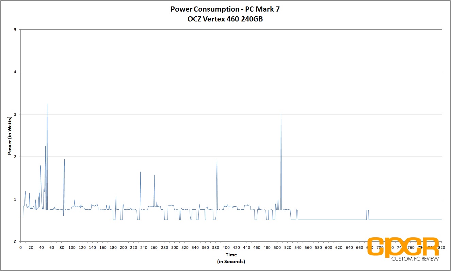Click the '200' tick label on the time axis
The width and height of the screenshot is (451, 271).
[123, 248]
